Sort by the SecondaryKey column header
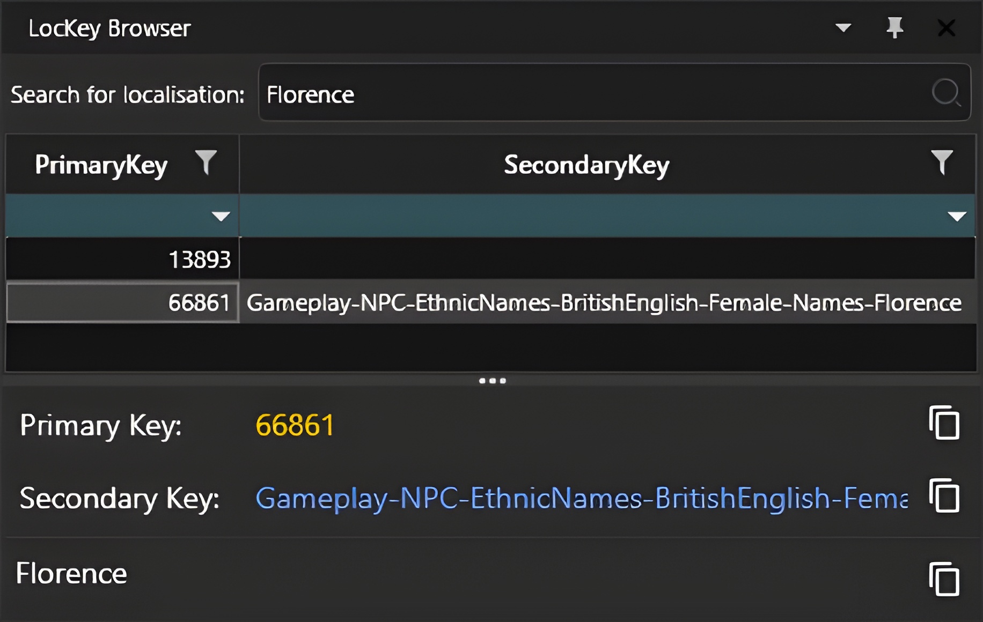983x622 pixels. [x=586, y=165]
